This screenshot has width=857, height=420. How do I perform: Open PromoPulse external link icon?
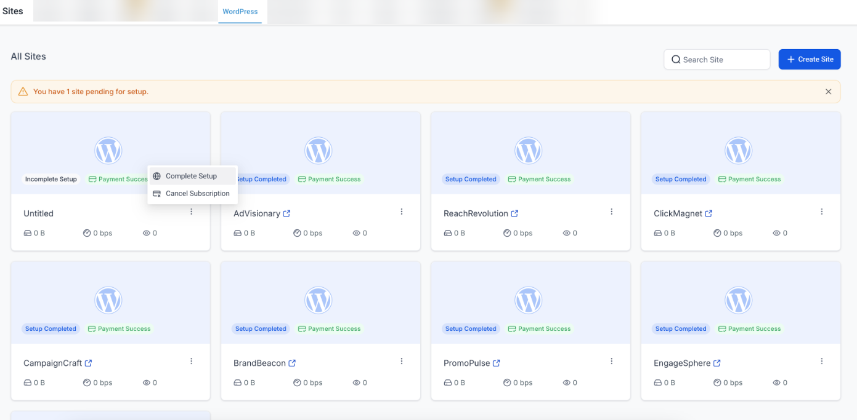[x=496, y=363]
